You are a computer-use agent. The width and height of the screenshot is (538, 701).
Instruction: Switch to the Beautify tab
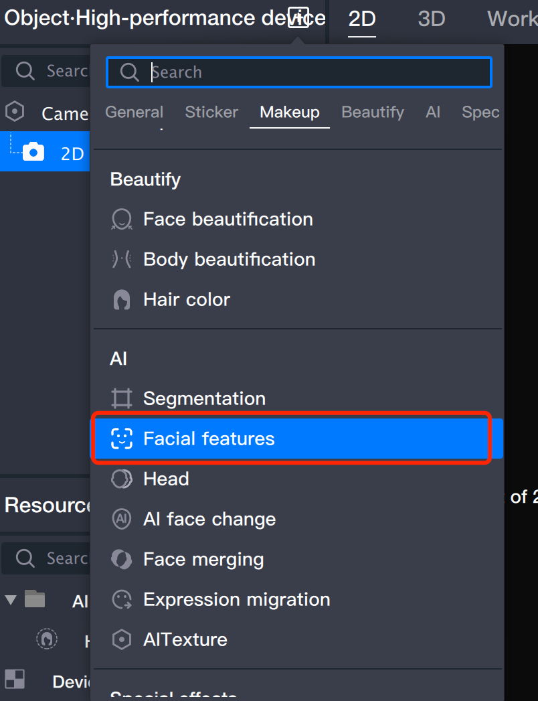373,112
